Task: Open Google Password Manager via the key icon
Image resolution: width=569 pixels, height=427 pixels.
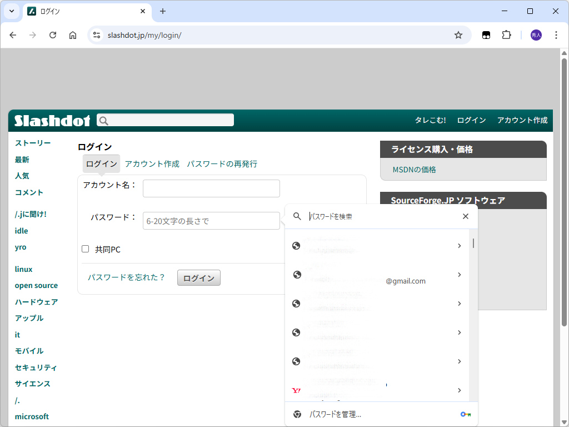Action: (x=465, y=414)
